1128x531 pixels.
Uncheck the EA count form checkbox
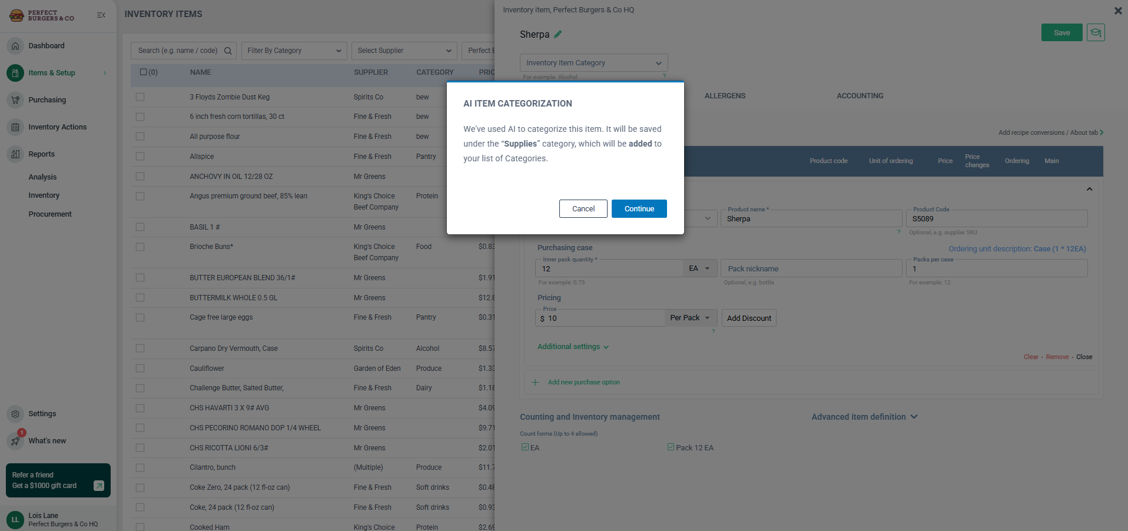tap(524, 447)
